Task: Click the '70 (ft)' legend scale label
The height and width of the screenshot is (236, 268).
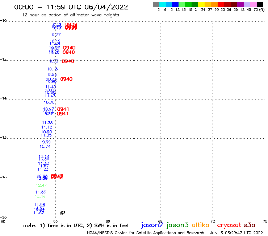Action: point(259,9)
